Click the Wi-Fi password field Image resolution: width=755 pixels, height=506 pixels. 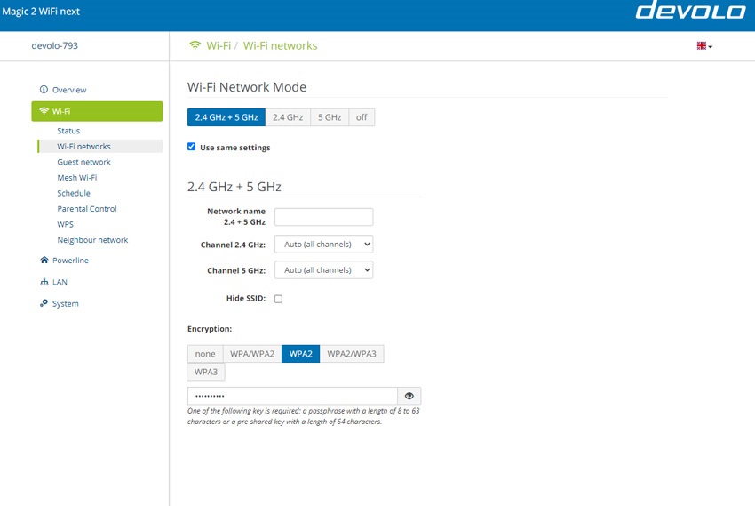click(292, 396)
